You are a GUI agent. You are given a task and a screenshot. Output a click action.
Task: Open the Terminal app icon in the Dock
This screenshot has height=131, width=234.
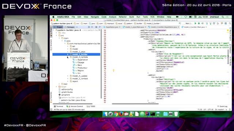click(152, 114)
